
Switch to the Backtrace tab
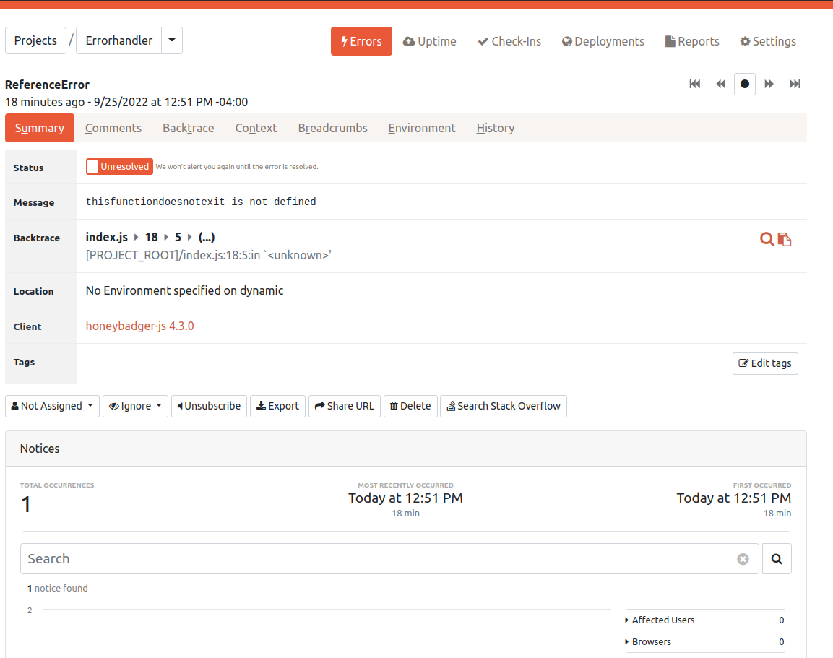coord(188,128)
